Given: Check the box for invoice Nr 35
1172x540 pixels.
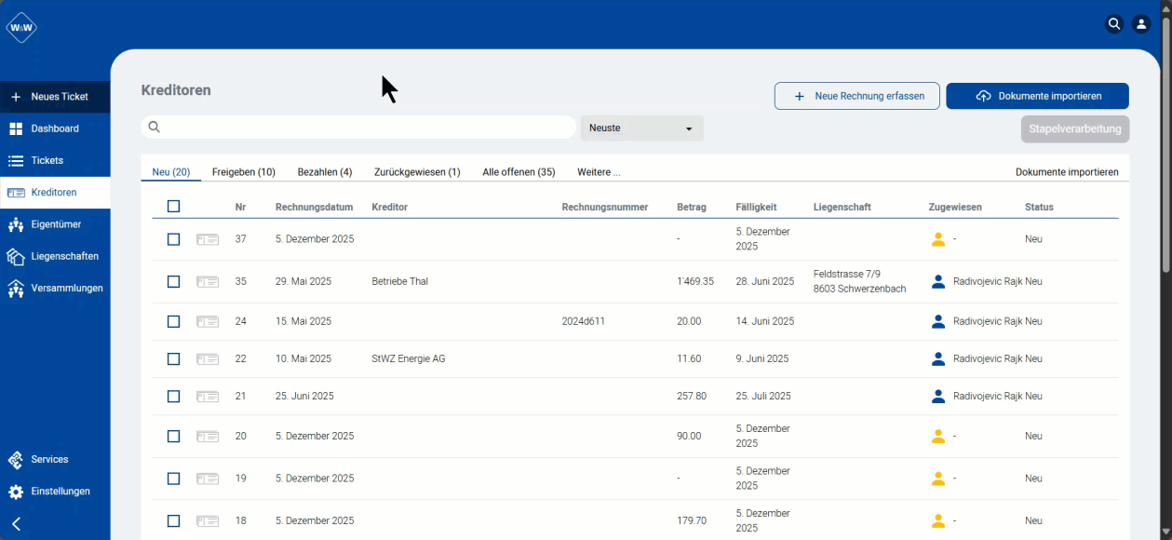Looking at the screenshot, I should 173,281.
